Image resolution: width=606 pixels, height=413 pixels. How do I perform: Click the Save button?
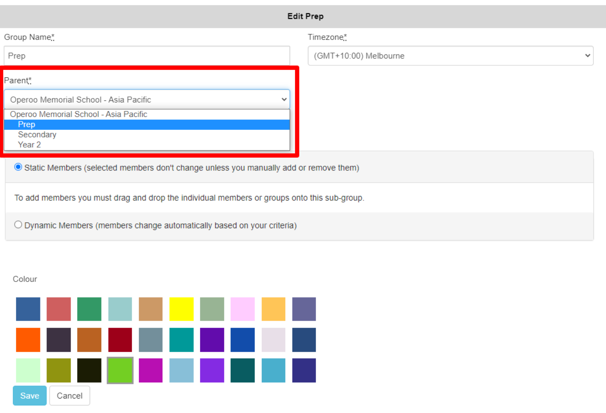[x=29, y=396]
